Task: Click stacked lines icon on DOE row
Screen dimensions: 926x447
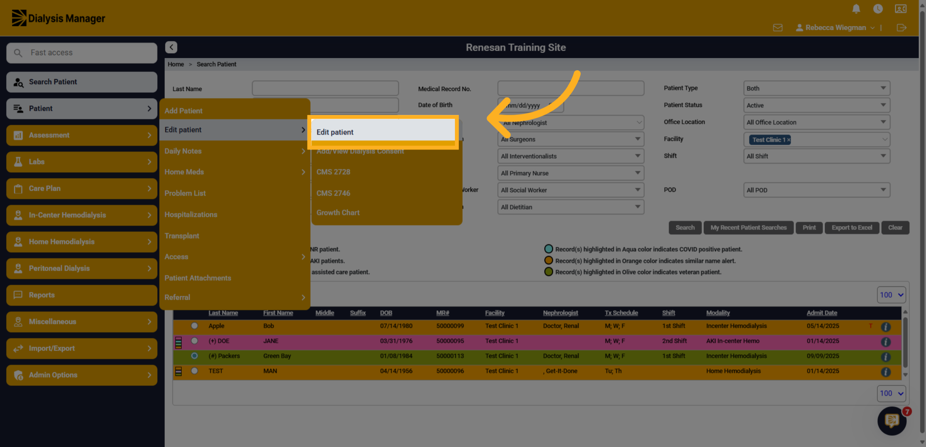Action: coord(178,342)
